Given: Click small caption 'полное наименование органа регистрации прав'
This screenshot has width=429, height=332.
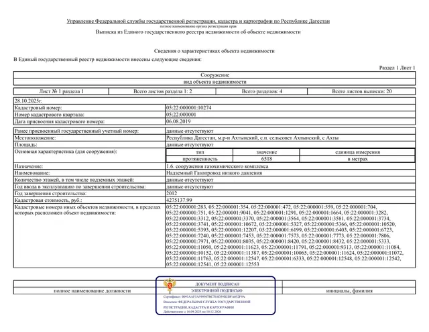Looking at the screenshot, I should [x=198, y=27].
